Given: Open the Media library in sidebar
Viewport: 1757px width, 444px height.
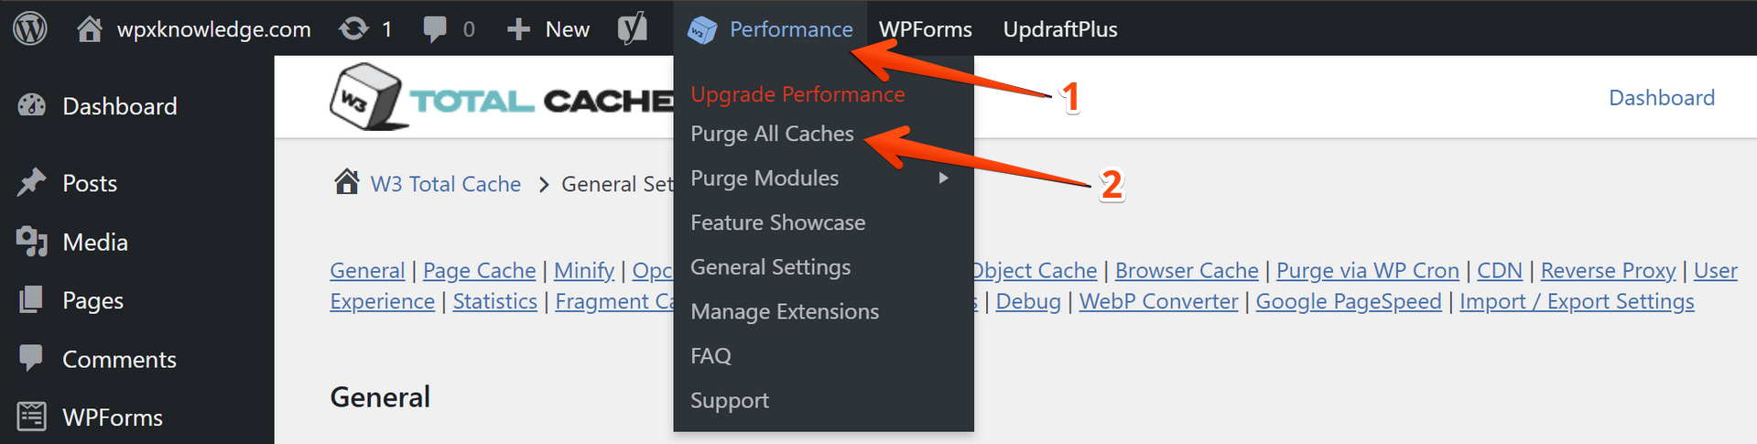Looking at the screenshot, I should pos(94,243).
